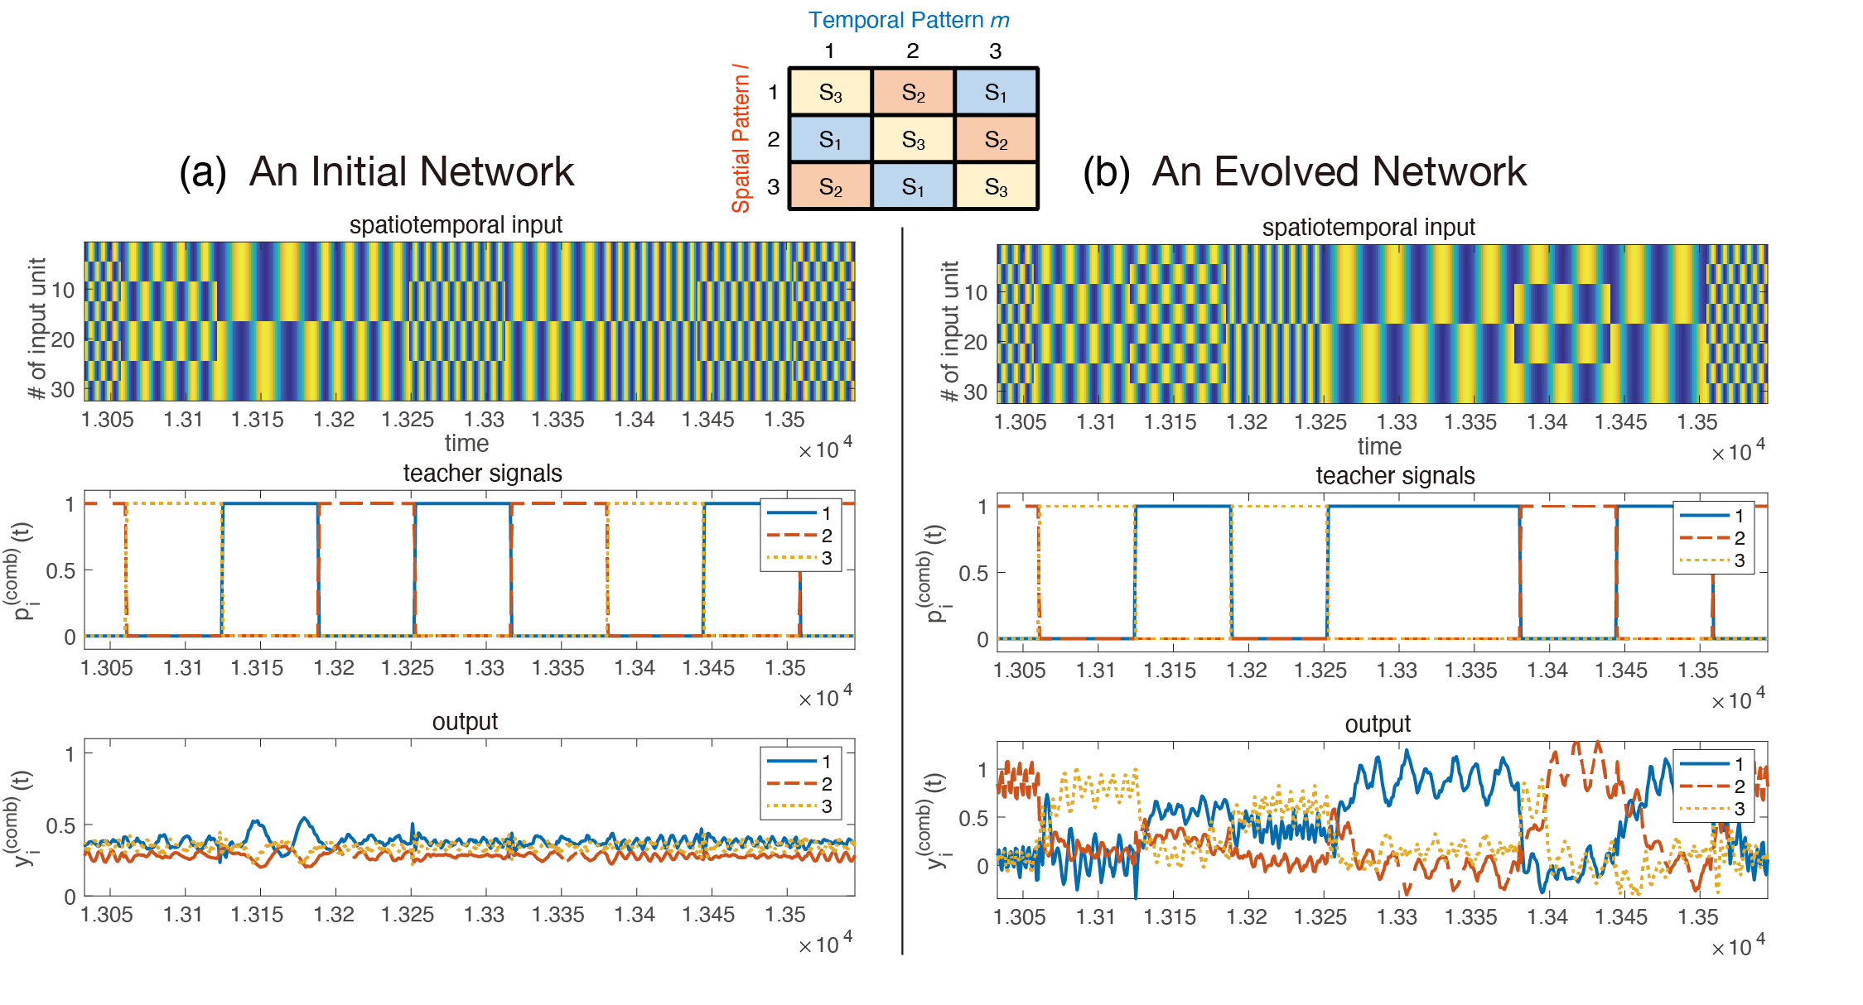Click the right teacher signals plot title
This screenshot has height=1005, width=1863.
1395,475
